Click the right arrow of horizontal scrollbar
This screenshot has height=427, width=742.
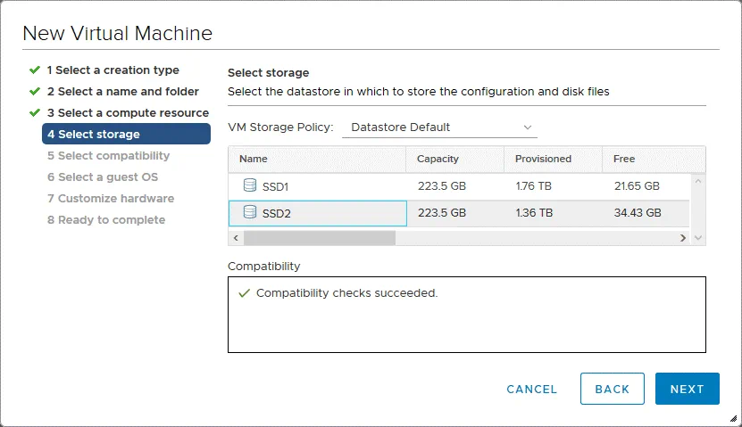point(683,238)
